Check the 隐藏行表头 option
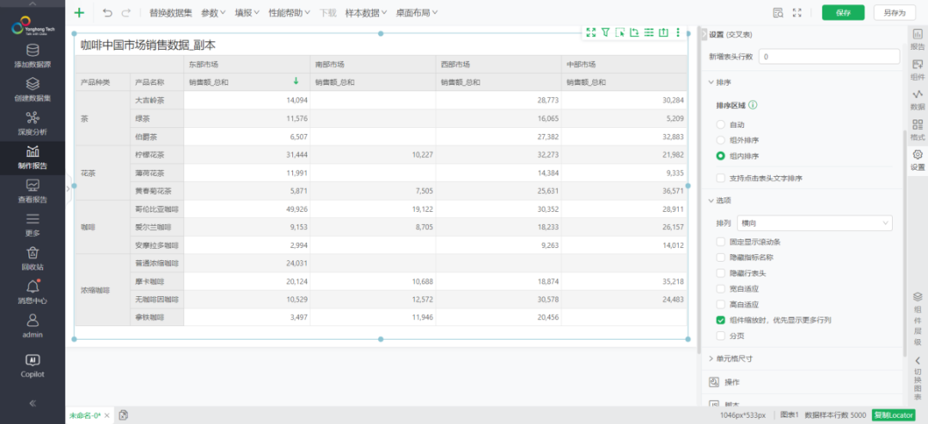 click(x=720, y=273)
